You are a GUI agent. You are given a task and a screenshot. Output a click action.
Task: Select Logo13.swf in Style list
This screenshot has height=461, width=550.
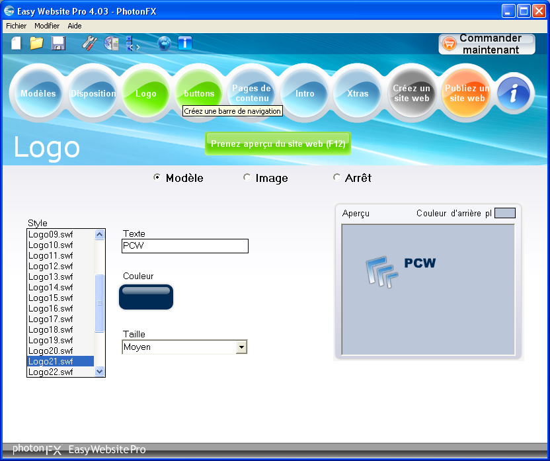point(60,276)
